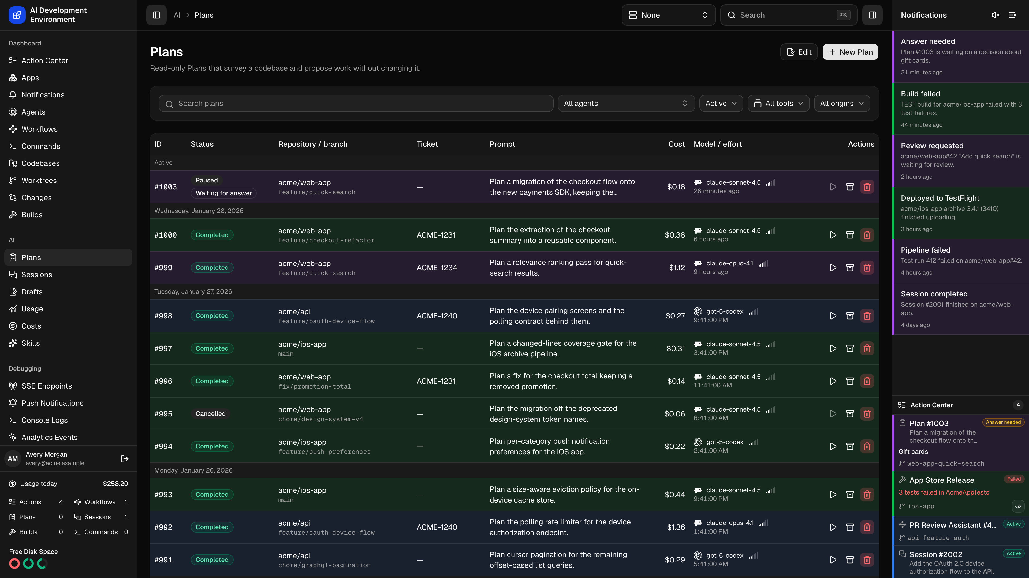Open the Costs page
The width and height of the screenshot is (1029, 578).
point(68,326)
